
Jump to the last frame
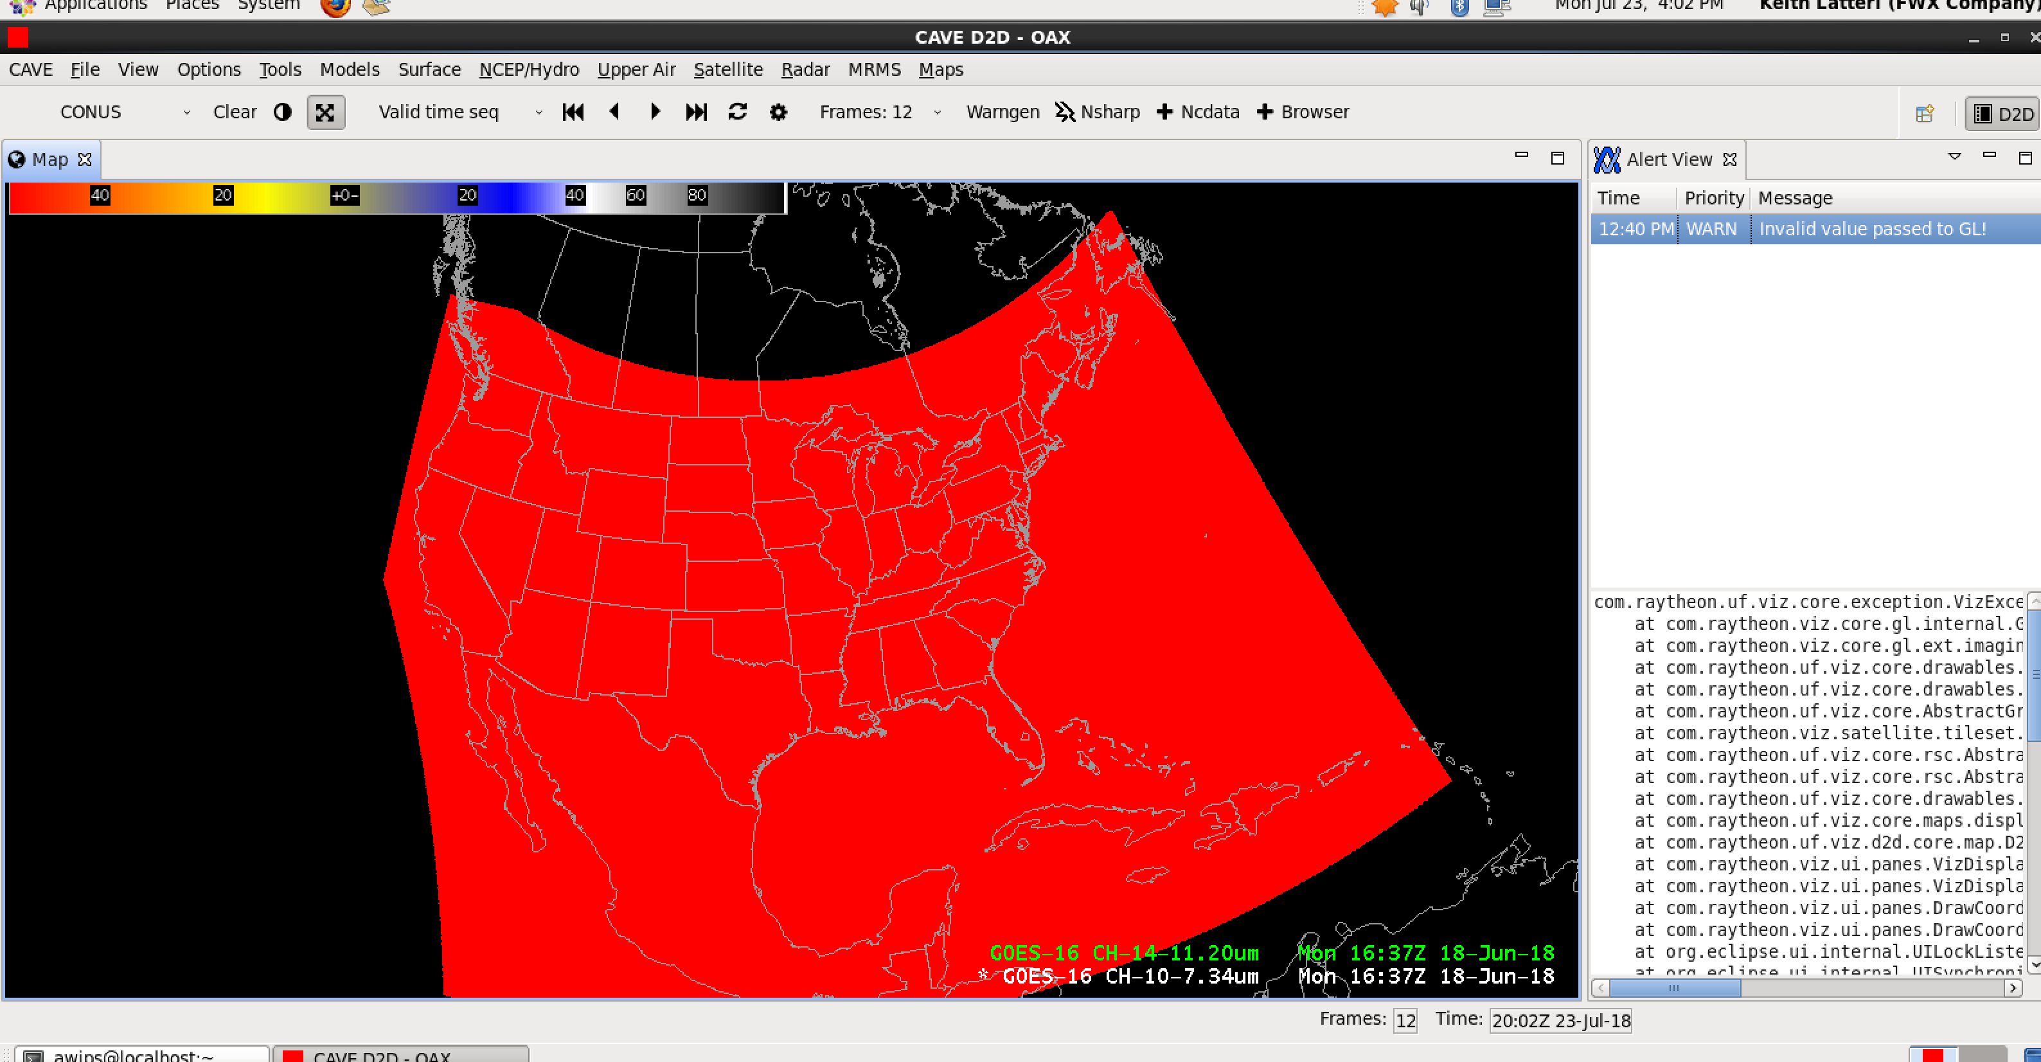pos(696,112)
